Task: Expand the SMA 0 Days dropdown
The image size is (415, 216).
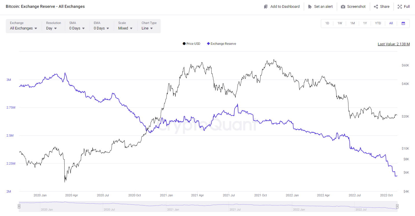Action: pos(77,28)
